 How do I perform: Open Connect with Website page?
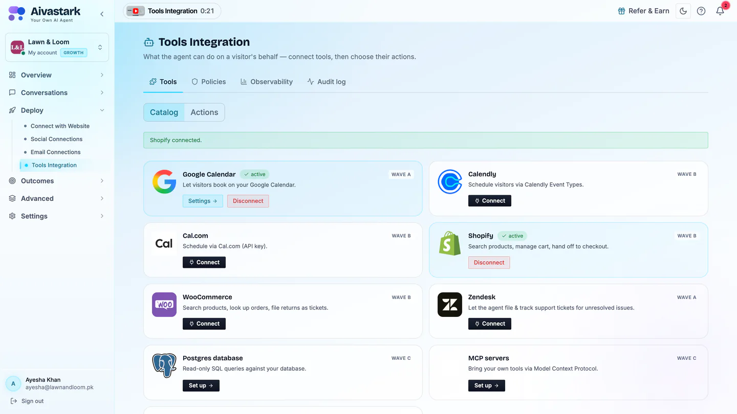pyautogui.click(x=60, y=126)
